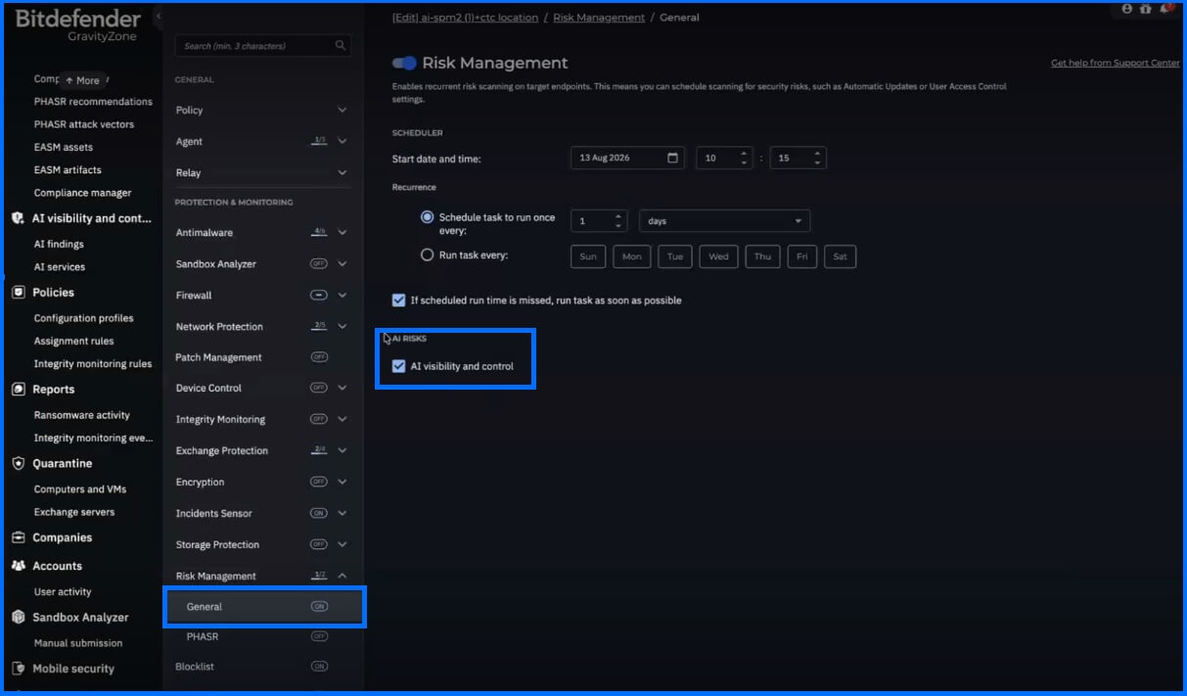Viewport: 1187px width, 696px height.
Task: Expand the Exchange Protection chevron
Action: [x=342, y=450]
